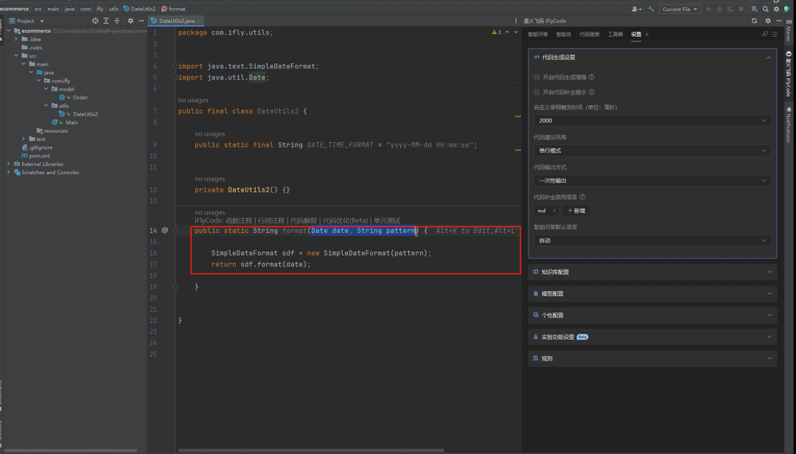Click Collapse All in Project panel
The image size is (796, 454).
coord(116,21)
